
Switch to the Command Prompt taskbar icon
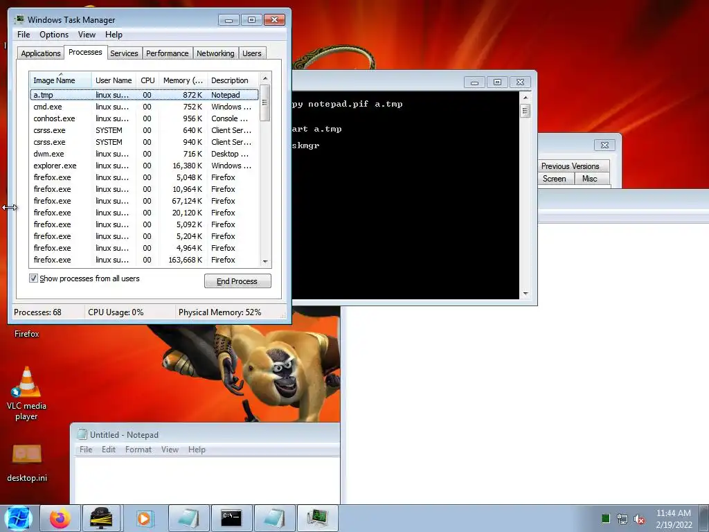(x=231, y=518)
